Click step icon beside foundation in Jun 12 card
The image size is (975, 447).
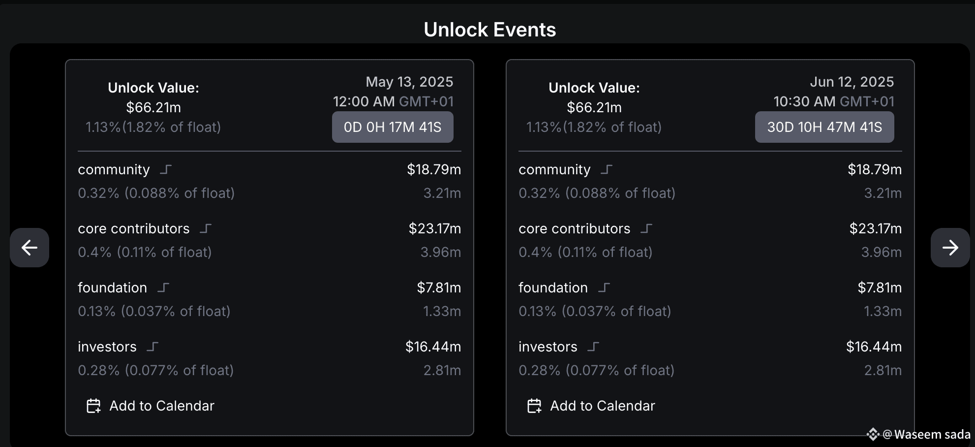point(604,288)
